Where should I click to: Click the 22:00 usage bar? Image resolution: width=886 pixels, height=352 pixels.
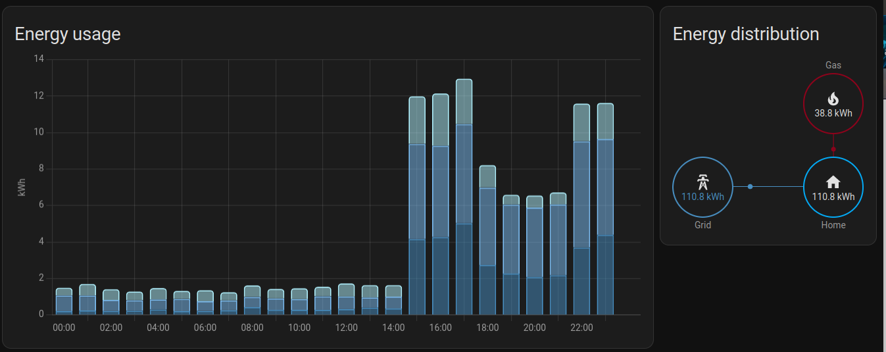(x=581, y=211)
